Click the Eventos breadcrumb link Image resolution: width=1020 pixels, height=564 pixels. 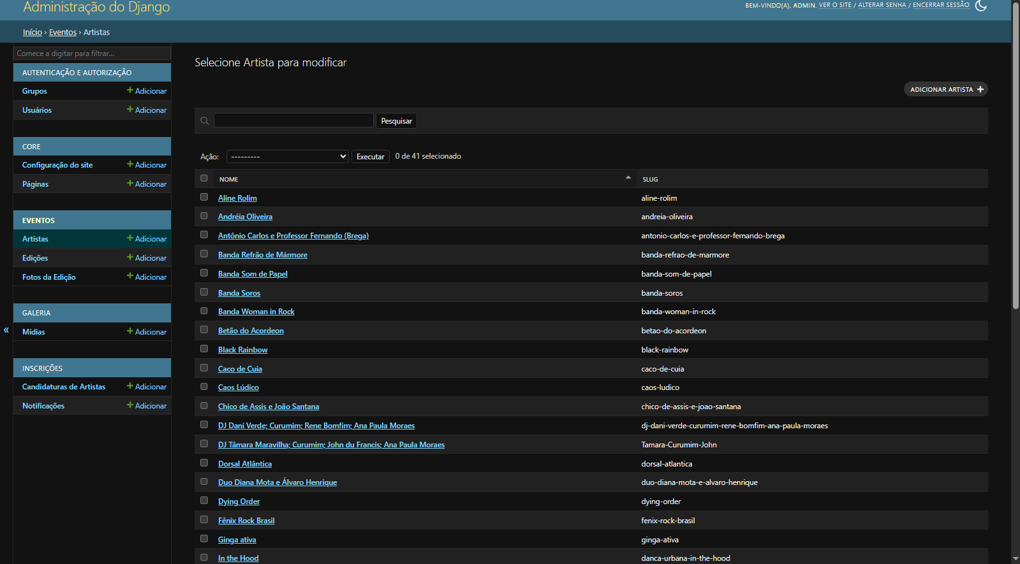[x=63, y=33]
